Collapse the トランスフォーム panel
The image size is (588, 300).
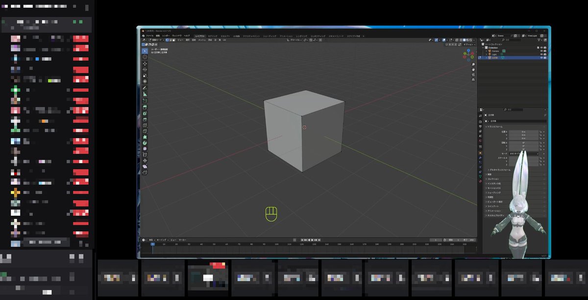[494, 126]
